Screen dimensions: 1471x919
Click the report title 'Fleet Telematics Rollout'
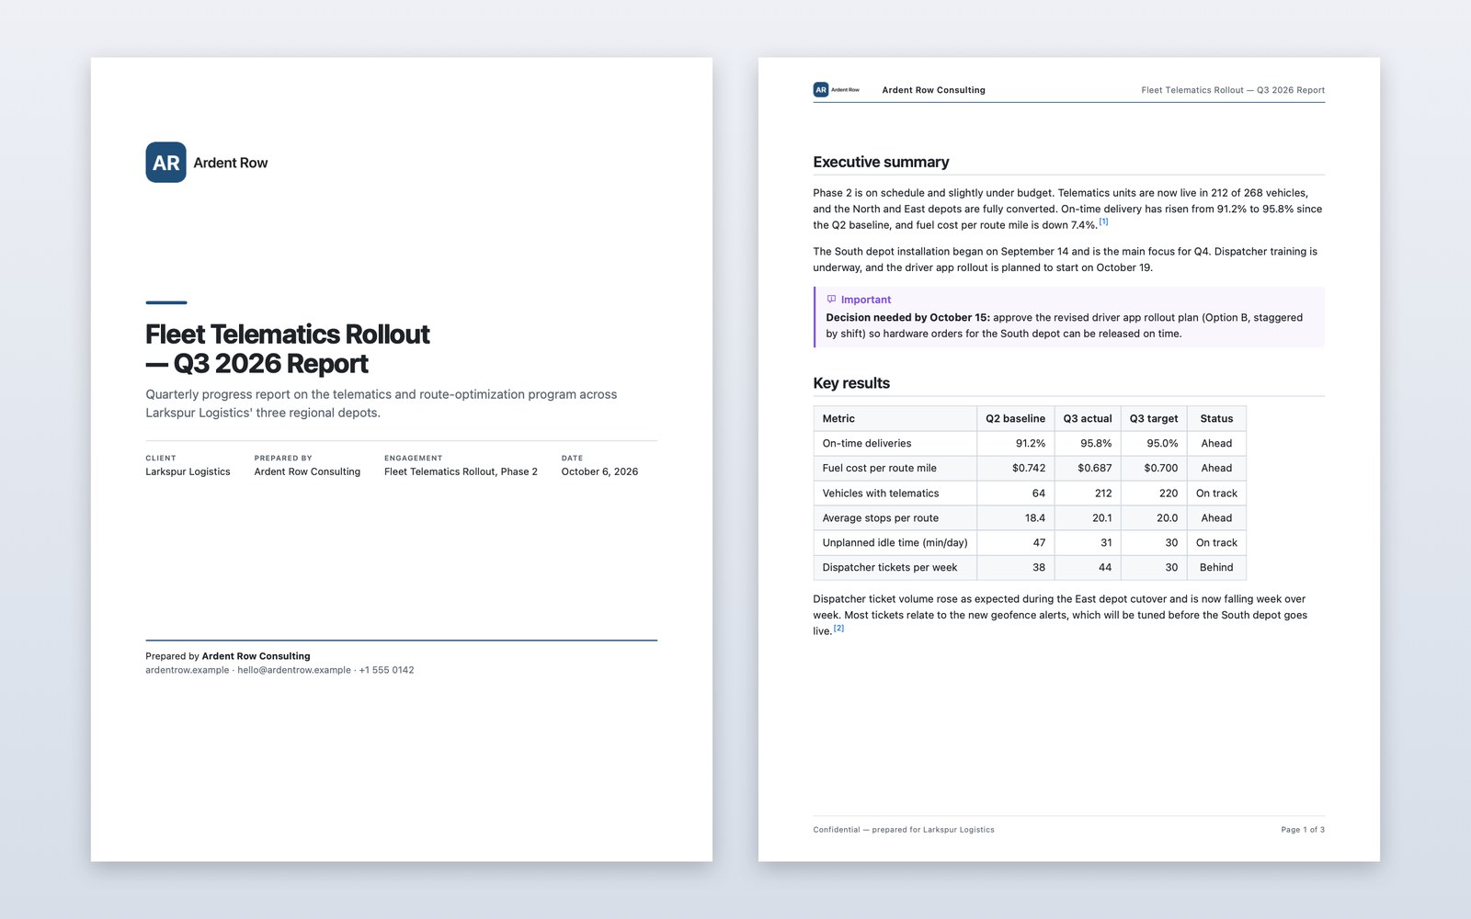(x=288, y=334)
